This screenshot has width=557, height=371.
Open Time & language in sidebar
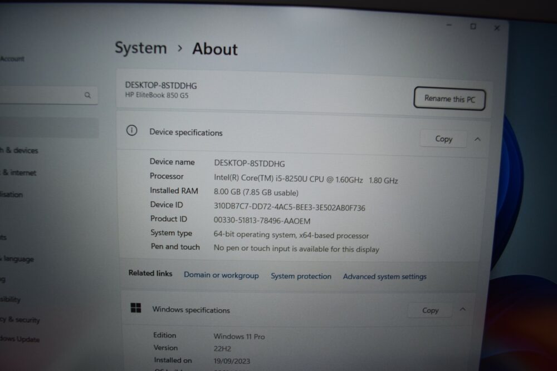[x=17, y=259]
